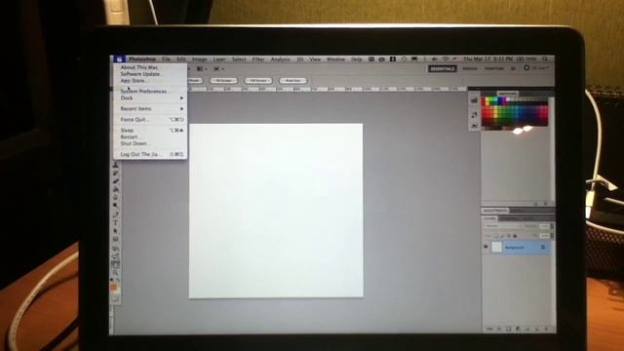The width and height of the screenshot is (624, 351).
Task: Select the Dodge tool
Action: (x=115, y=205)
